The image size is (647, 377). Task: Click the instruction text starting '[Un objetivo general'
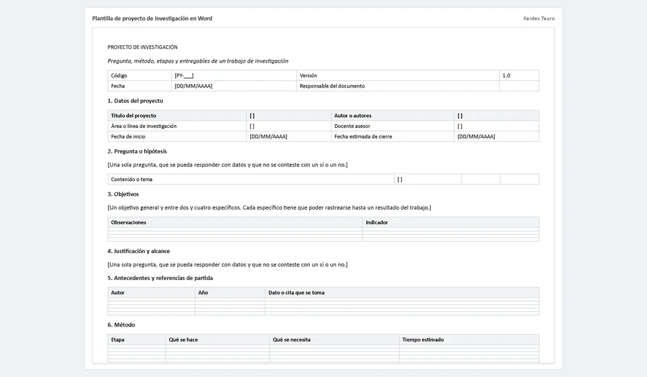(269, 207)
